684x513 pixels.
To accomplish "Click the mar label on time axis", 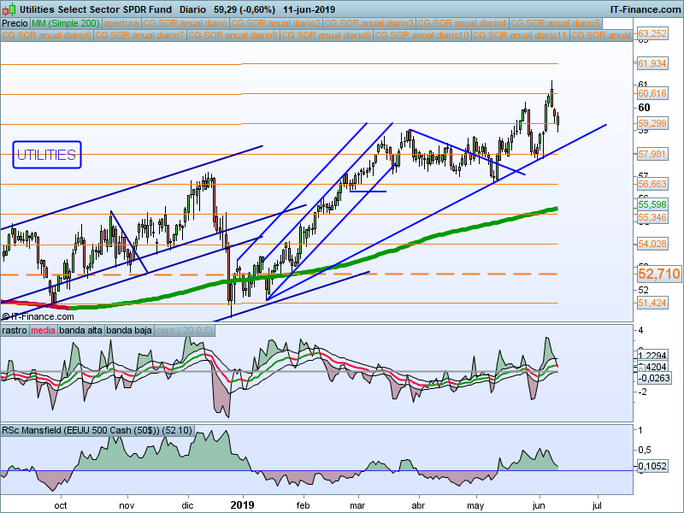I will click(x=357, y=505).
